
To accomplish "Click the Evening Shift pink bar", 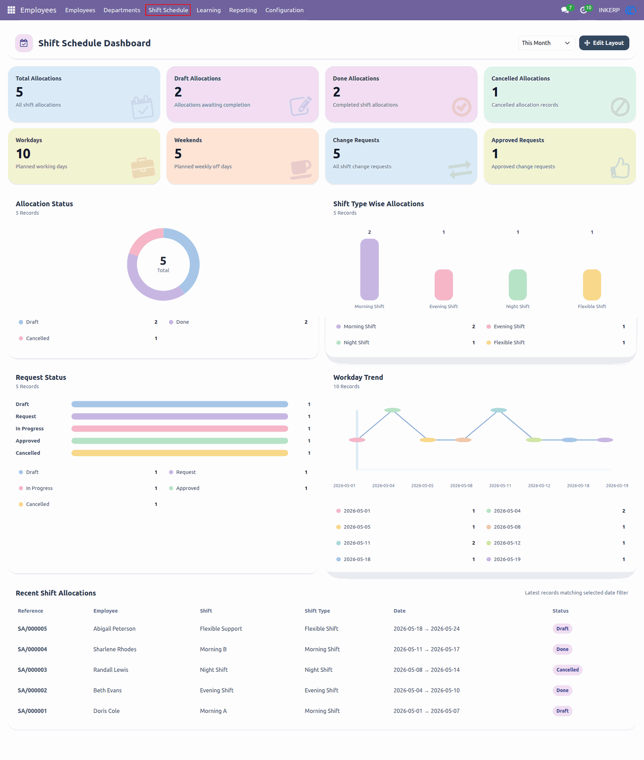I will (444, 285).
